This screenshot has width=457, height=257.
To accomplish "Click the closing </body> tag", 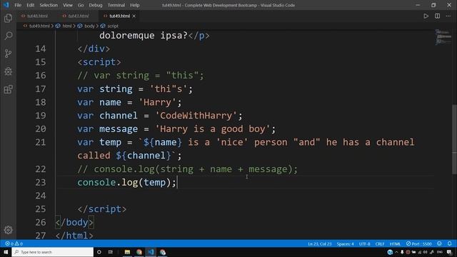I will [74, 222].
